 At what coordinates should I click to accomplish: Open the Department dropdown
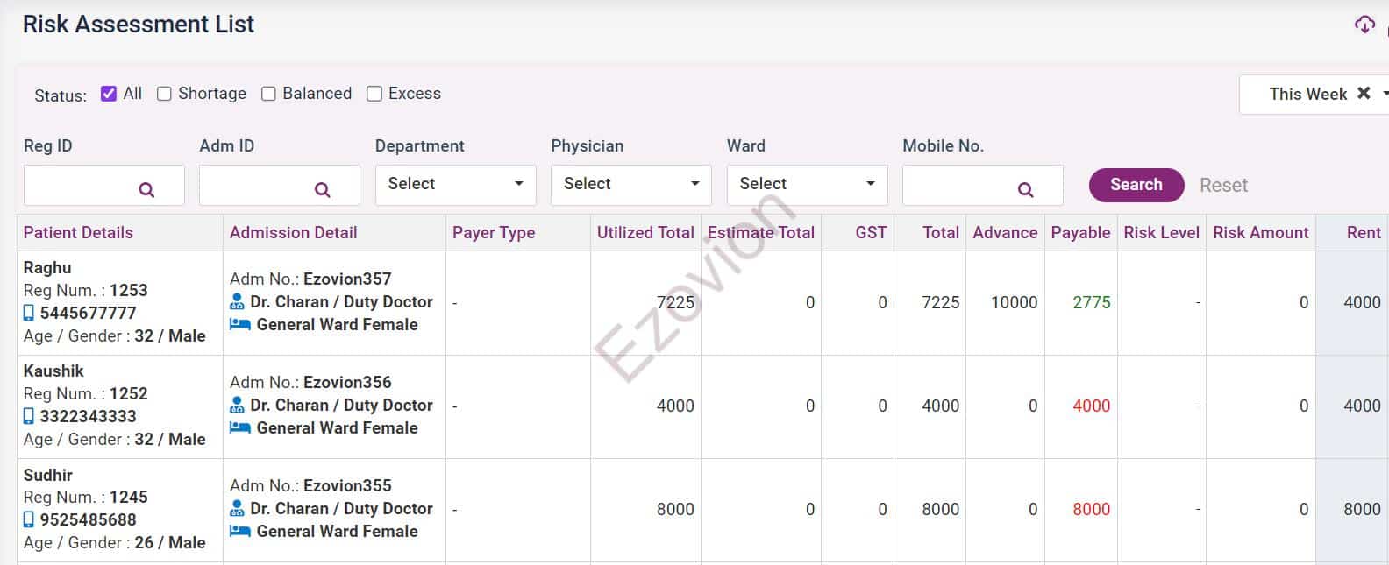coord(455,184)
